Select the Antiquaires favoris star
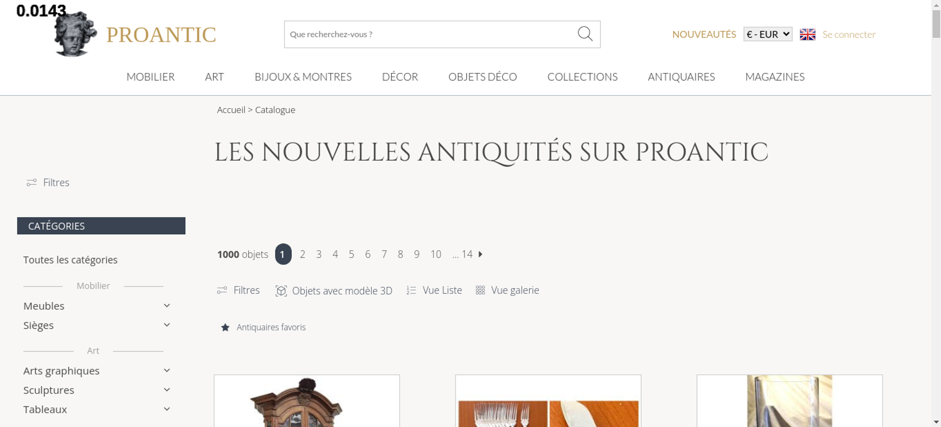 225,327
